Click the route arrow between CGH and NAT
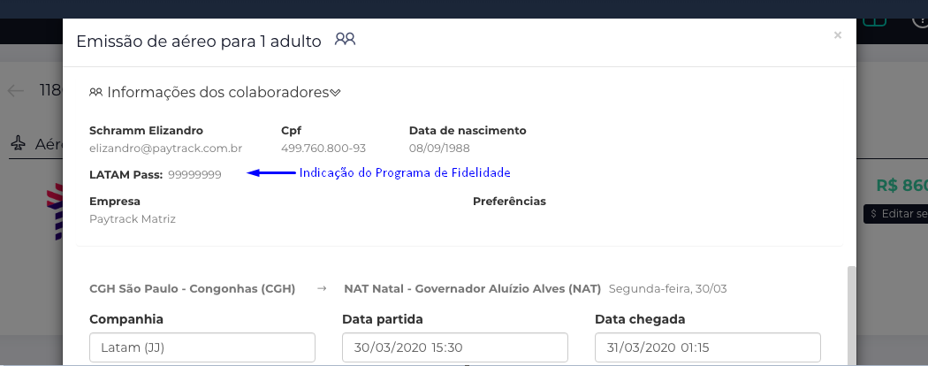928x366 pixels. 322,288
